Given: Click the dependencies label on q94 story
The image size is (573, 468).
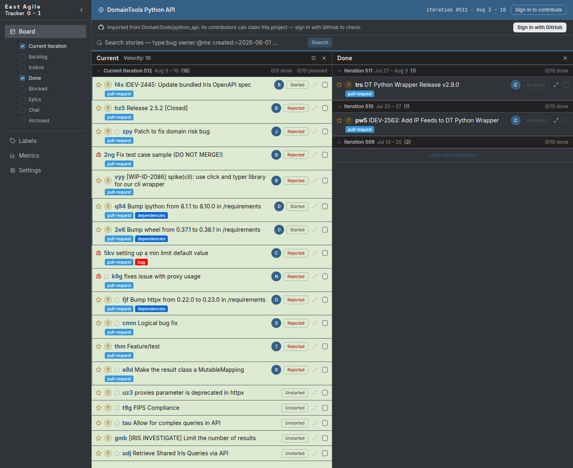Looking at the screenshot, I should [x=151, y=215].
